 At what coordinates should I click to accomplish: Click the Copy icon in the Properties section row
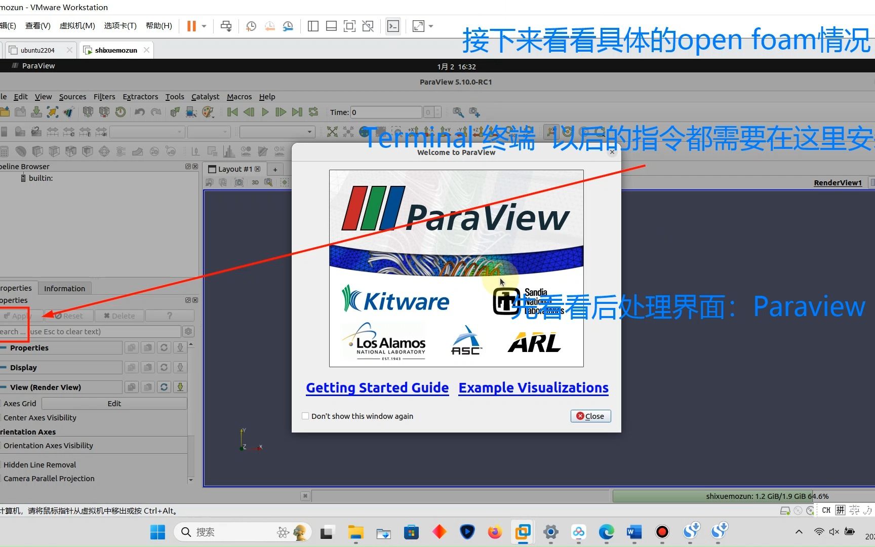tap(132, 347)
